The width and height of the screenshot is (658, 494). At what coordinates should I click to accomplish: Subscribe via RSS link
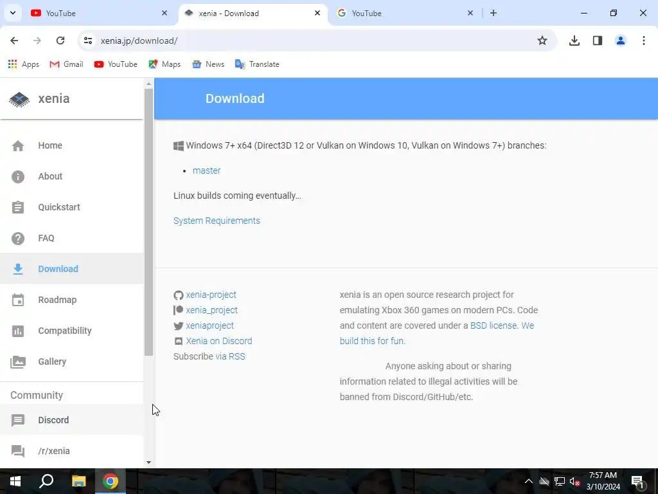[x=231, y=356]
